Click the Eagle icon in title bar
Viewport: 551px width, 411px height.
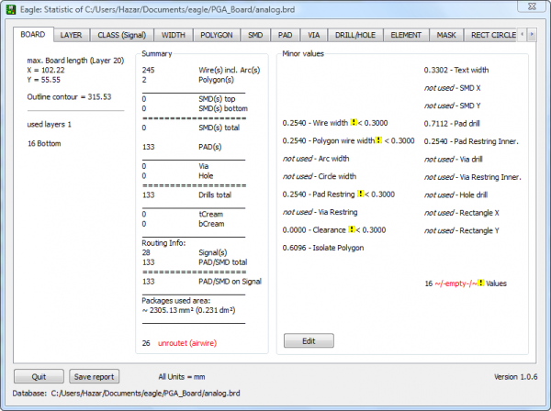12,10
